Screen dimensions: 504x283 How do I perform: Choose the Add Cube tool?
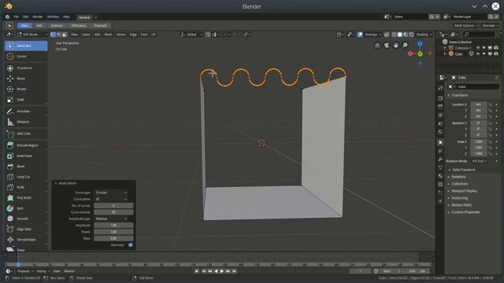click(26, 134)
